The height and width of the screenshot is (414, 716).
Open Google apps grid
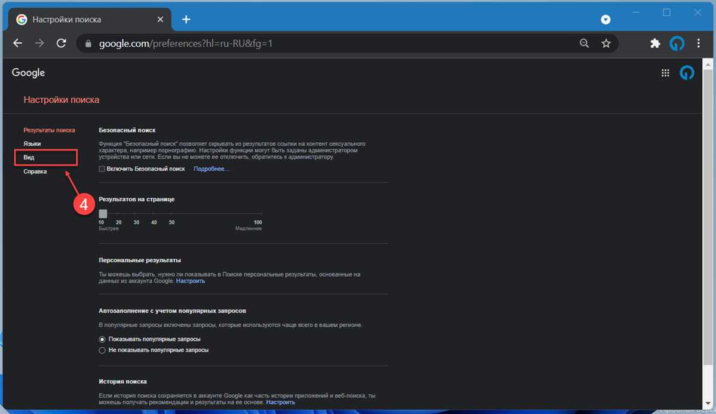(665, 73)
